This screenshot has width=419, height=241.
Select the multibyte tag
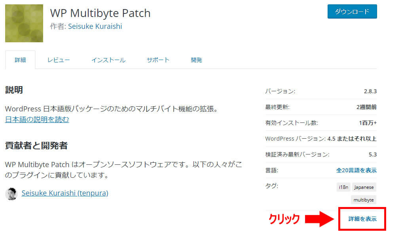pyautogui.click(x=364, y=200)
